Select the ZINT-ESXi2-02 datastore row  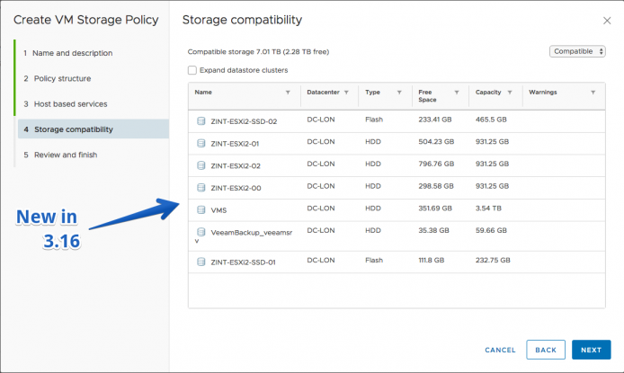click(397, 165)
